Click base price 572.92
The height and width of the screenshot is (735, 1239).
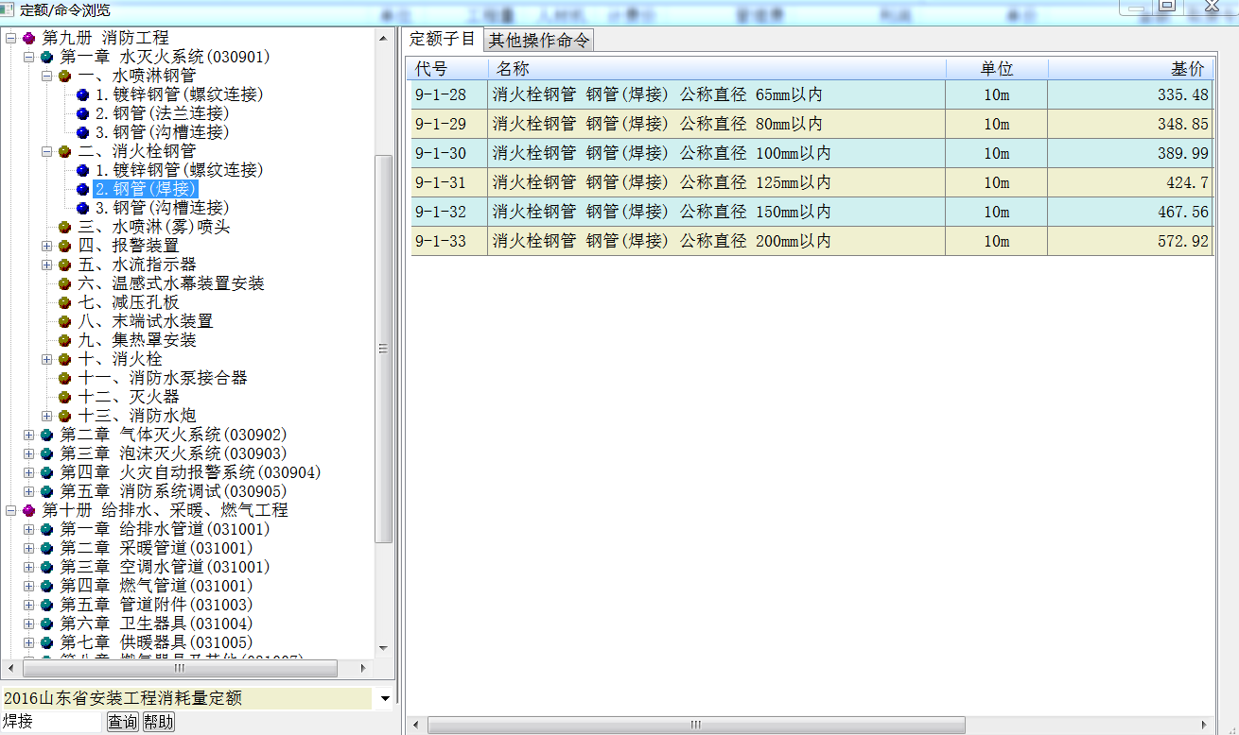coord(1183,242)
